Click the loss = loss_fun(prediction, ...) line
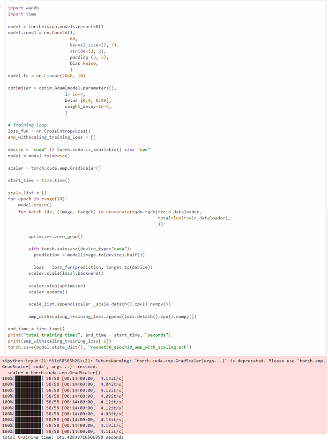Viewport: 328px width, 444px height. [93, 267]
